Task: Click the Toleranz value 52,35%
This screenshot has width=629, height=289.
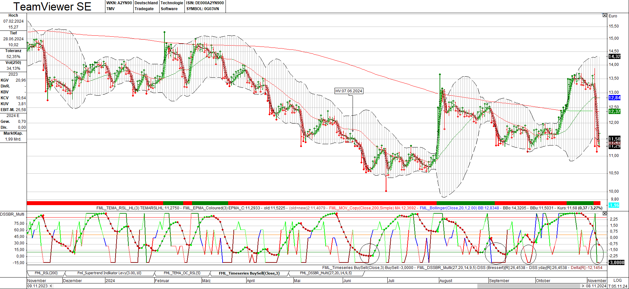Action: [13, 57]
